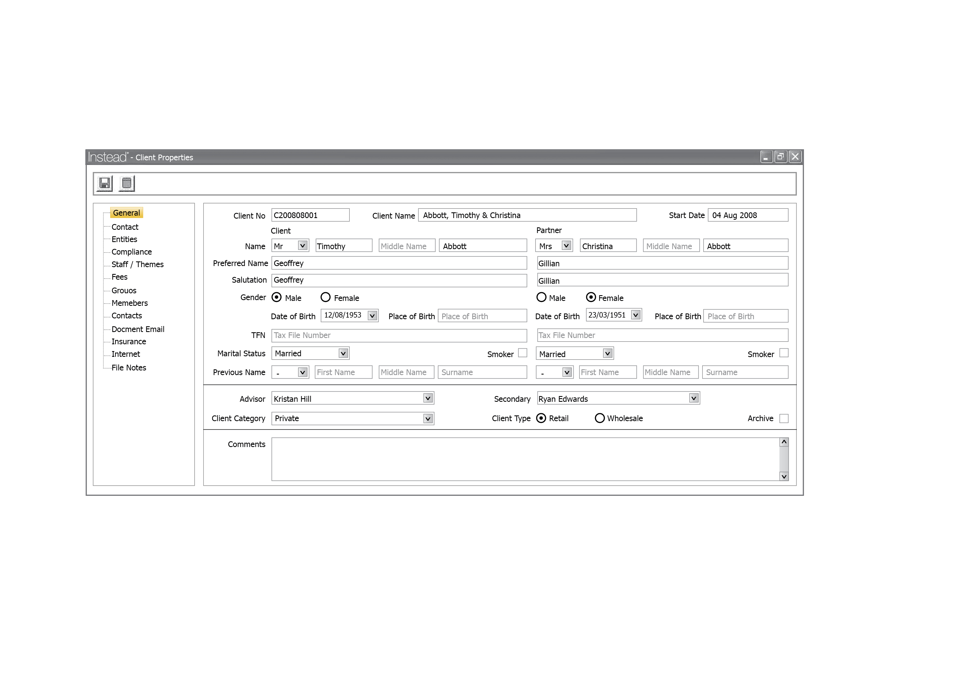Tick the client's Smoker checkbox
Image resolution: width=957 pixels, height=676 pixels.
coord(523,353)
